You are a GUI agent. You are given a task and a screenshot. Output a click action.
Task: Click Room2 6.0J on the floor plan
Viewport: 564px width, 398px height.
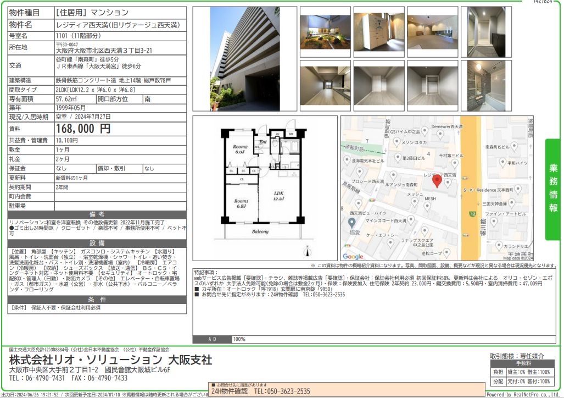[240, 149]
